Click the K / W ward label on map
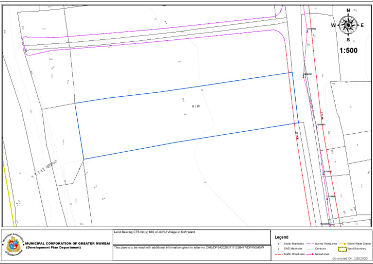 196,106
